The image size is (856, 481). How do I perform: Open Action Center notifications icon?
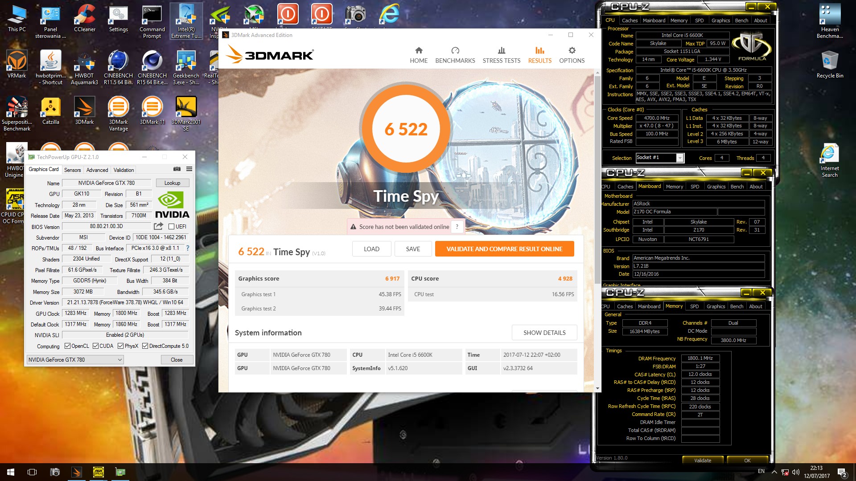(842, 472)
